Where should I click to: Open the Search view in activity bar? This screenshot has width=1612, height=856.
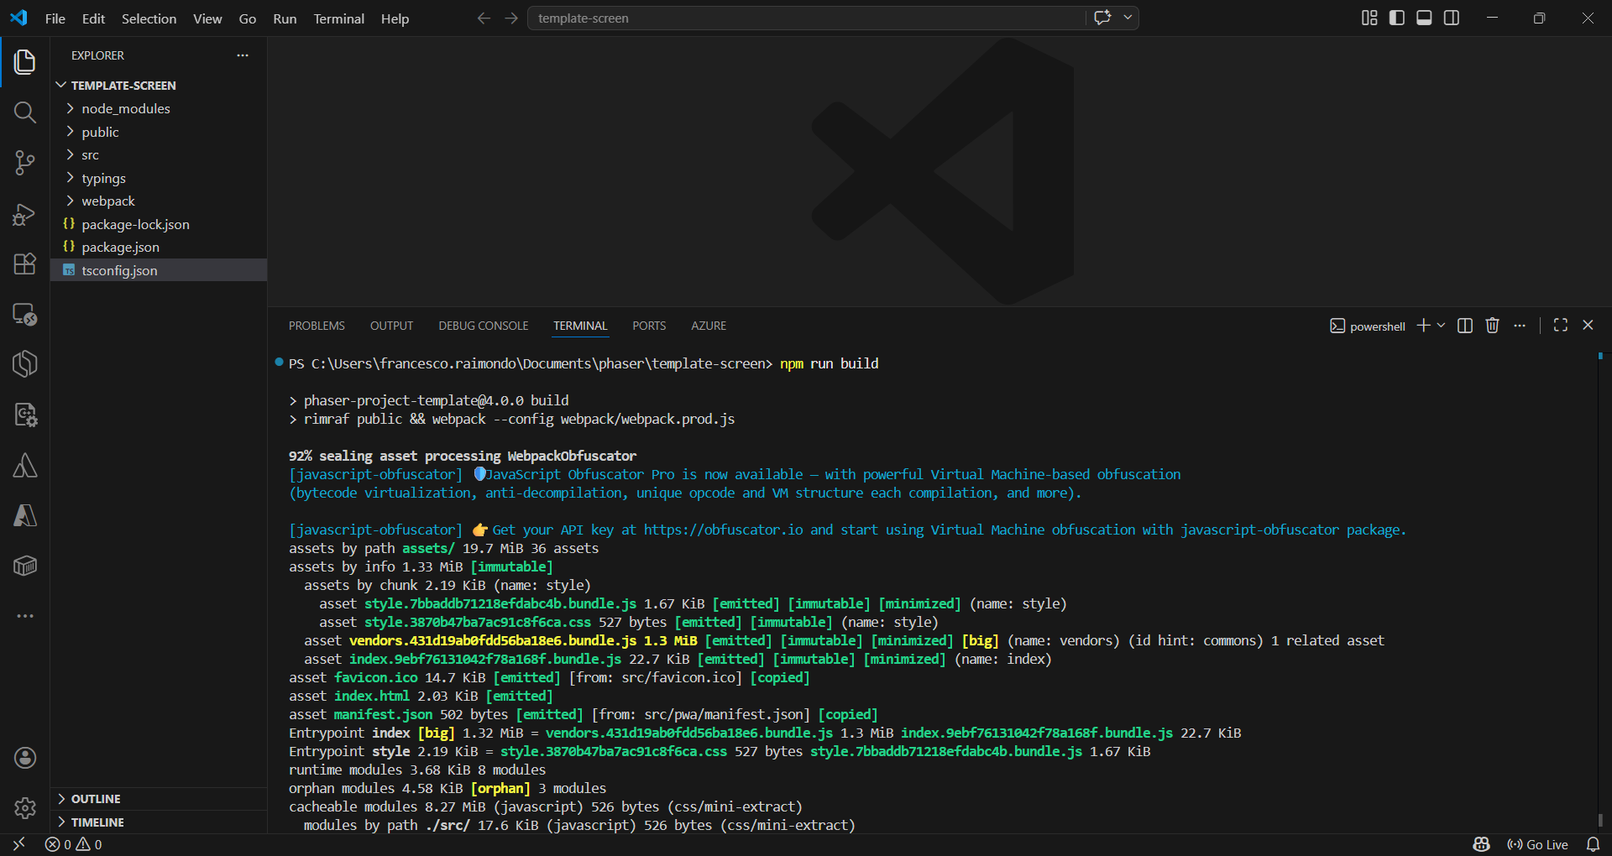[25, 112]
